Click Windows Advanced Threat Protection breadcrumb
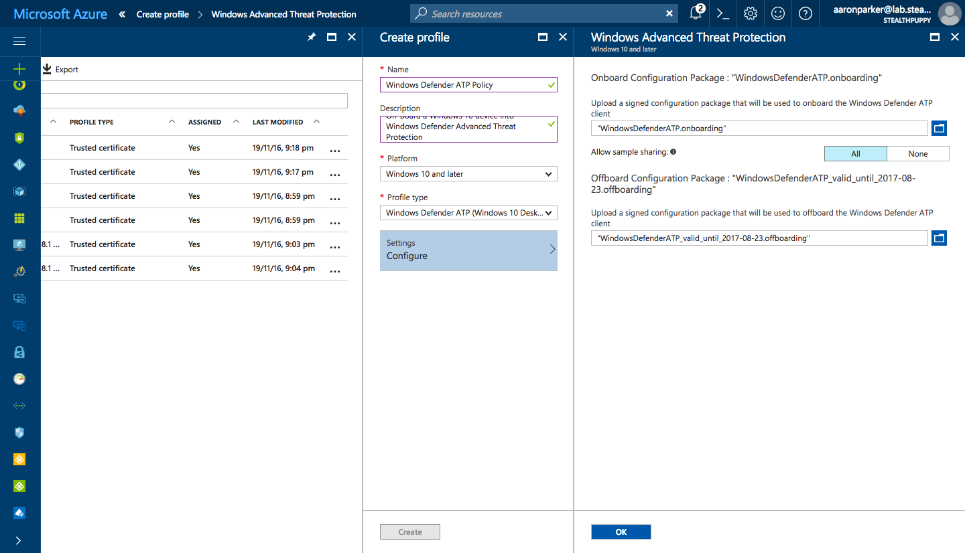The image size is (965, 553). tap(284, 14)
